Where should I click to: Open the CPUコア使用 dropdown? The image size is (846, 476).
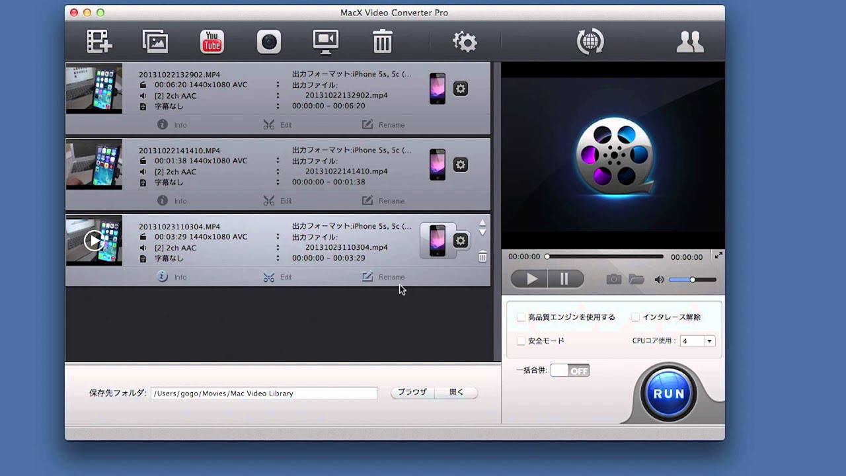pyautogui.click(x=698, y=341)
